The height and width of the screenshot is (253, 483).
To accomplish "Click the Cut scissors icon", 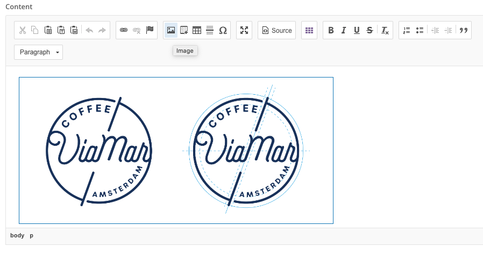I will coord(23,30).
